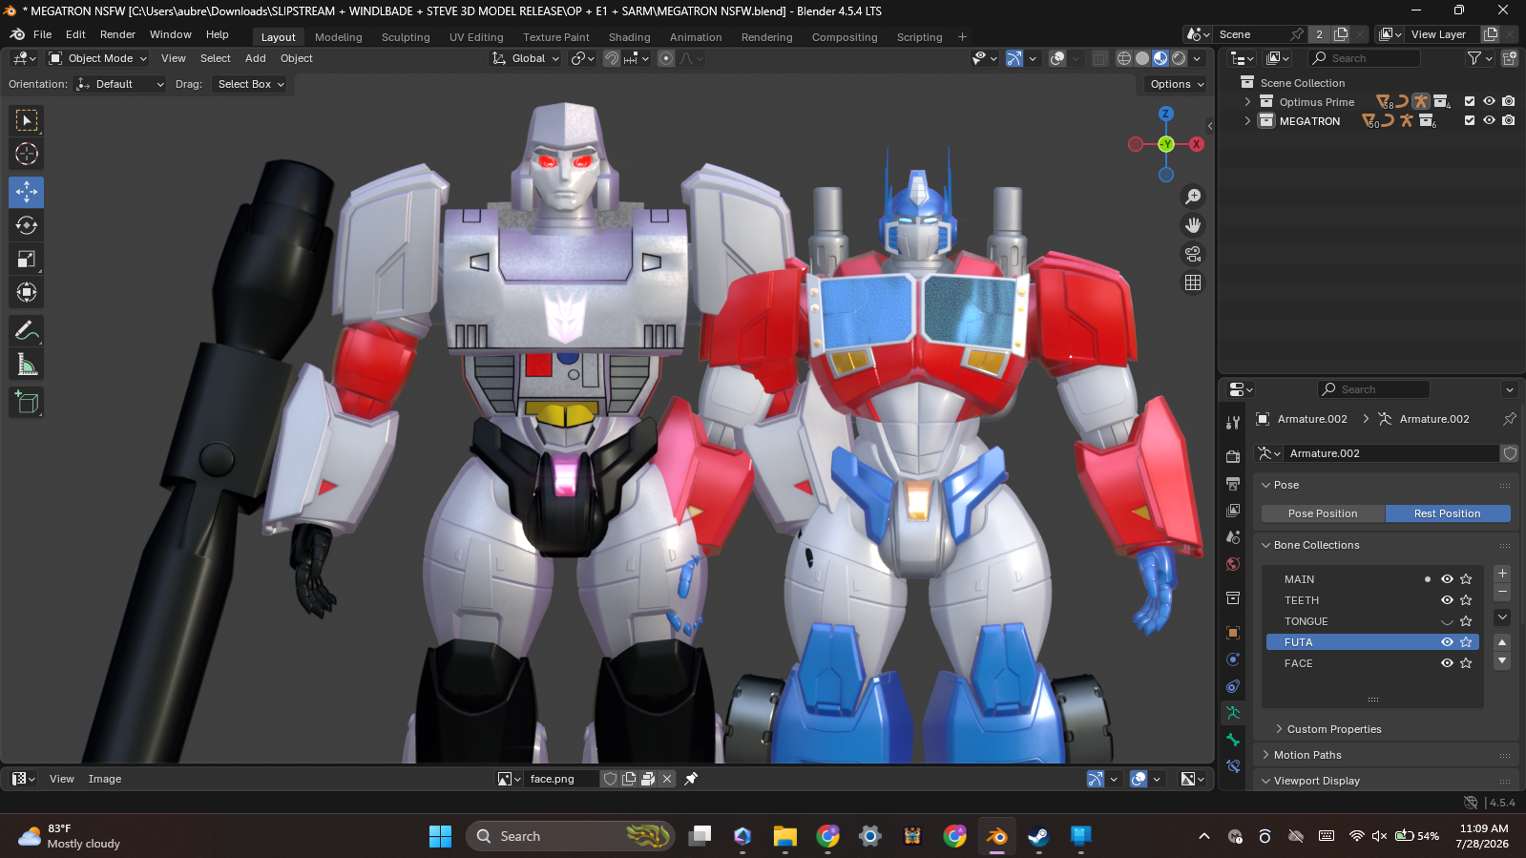Open the Render menu
Image resolution: width=1526 pixels, height=858 pixels.
117,34
